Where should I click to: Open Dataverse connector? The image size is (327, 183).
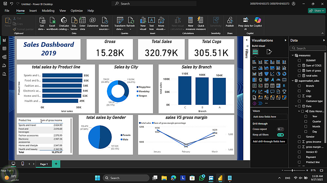[x=93, y=22]
